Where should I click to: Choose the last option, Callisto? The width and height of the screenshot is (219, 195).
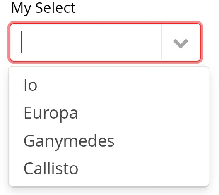point(108,168)
